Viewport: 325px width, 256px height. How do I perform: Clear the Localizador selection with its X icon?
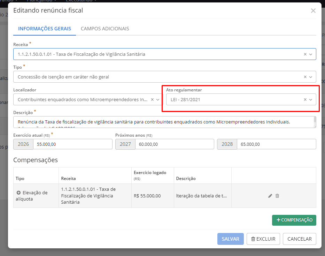153,99
